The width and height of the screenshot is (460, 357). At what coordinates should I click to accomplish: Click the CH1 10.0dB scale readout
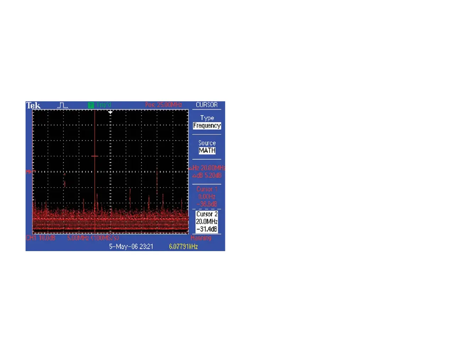click(40, 238)
